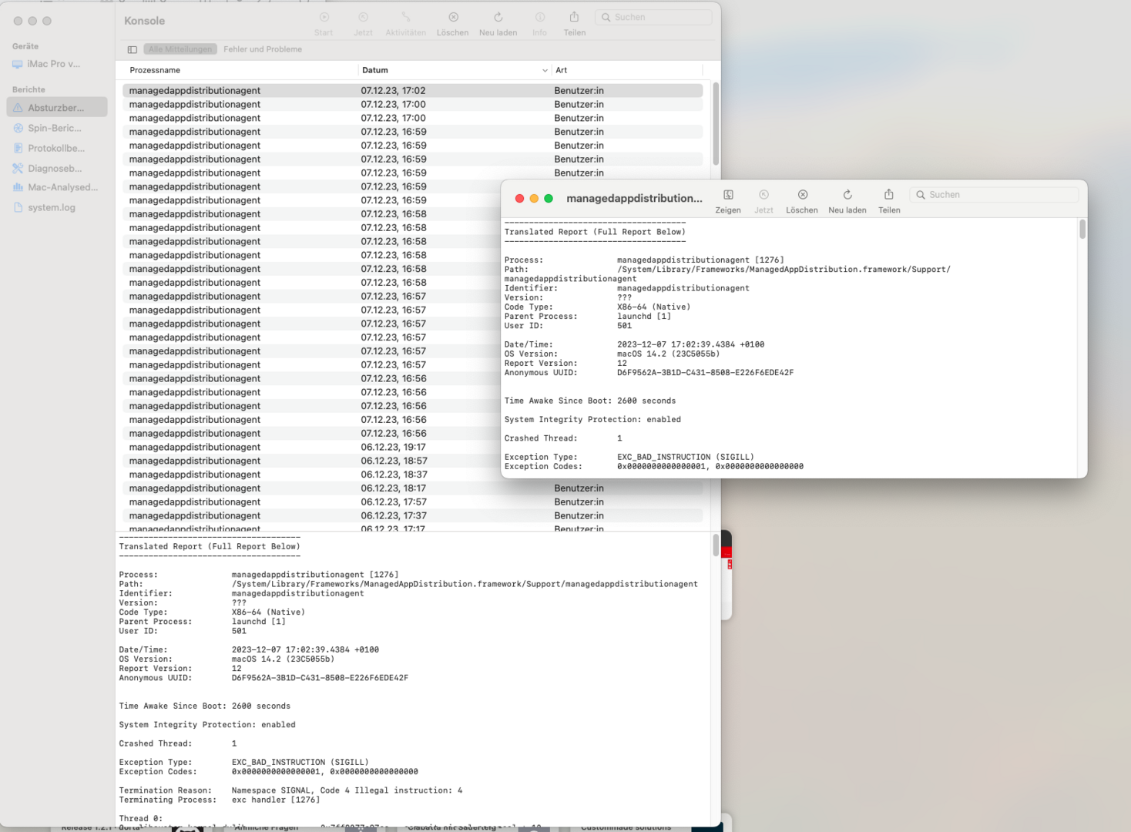Click the log list vertical scrollbar
The width and height of the screenshot is (1131, 832).
click(x=716, y=123)
